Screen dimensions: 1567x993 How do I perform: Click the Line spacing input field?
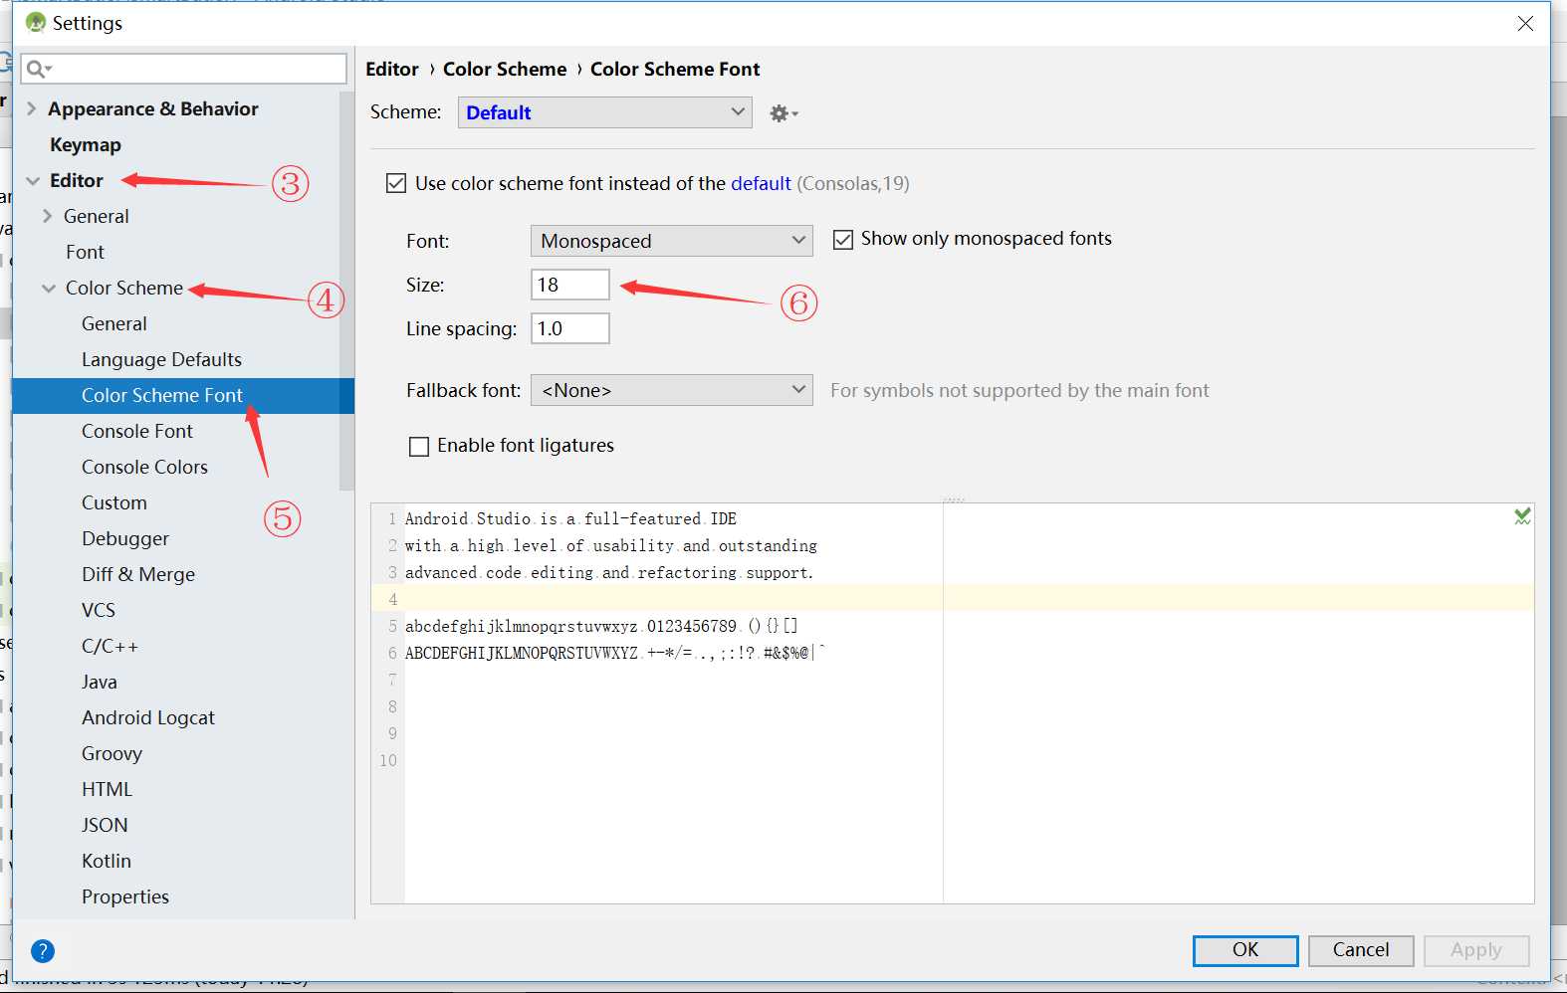570,328
